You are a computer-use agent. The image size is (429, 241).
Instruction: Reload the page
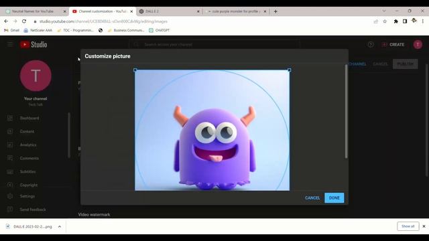point(24,21)
